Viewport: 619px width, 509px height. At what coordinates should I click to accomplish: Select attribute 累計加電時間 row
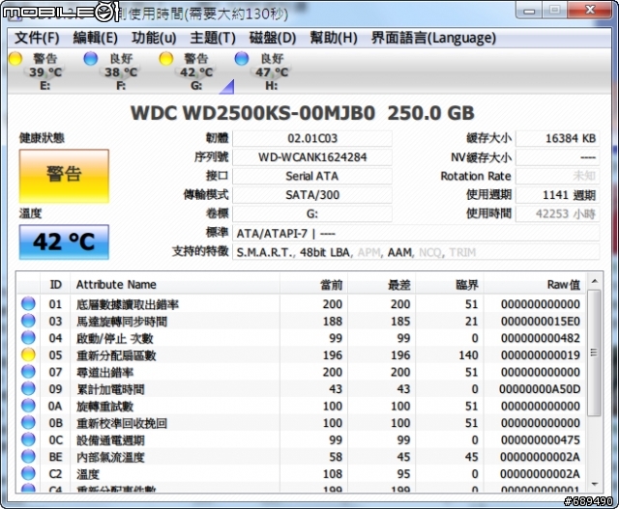pos(301,388)
